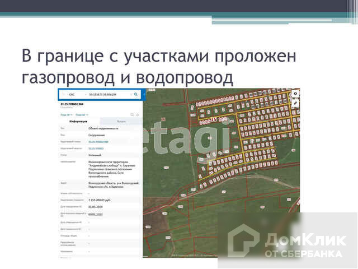Click the star favorite icon in the panel

coord(138,114)
